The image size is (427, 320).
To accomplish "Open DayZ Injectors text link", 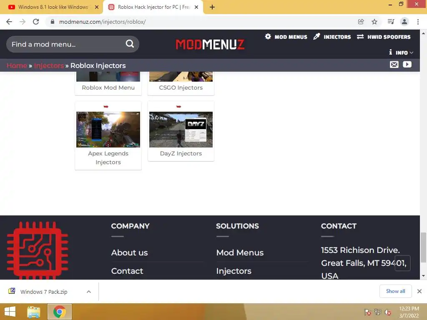I will point(181,153).
